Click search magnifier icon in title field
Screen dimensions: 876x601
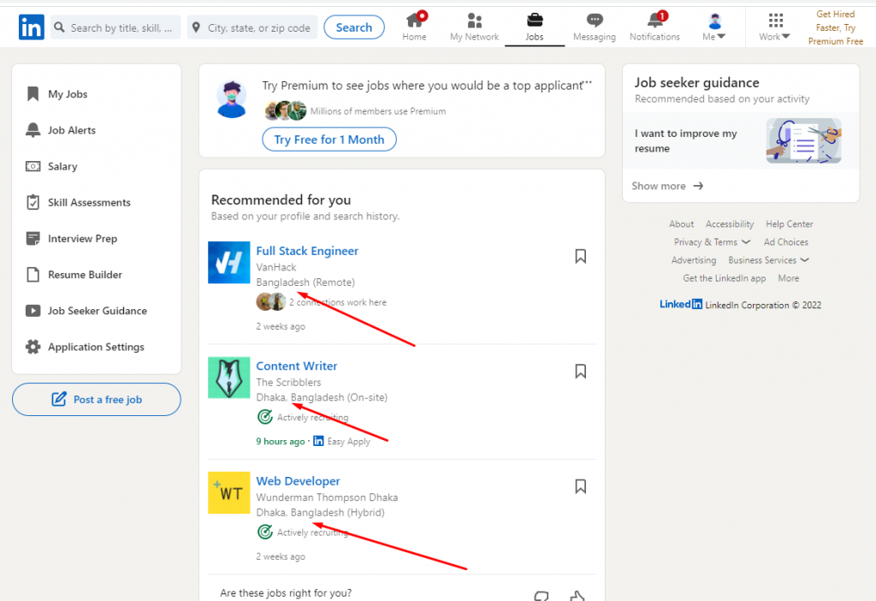[x=59, y=27]
